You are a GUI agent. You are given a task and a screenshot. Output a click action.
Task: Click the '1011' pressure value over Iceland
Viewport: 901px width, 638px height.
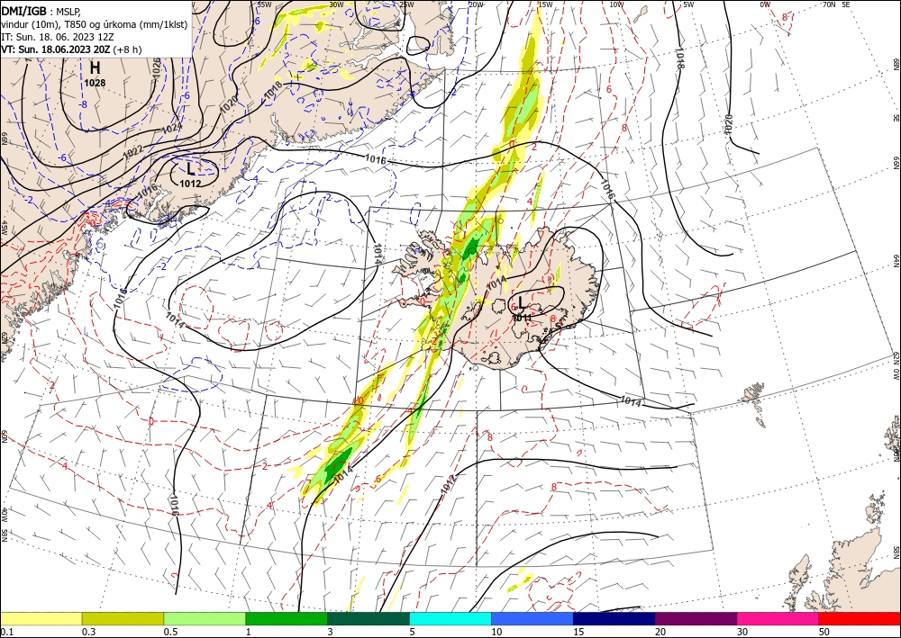coord(522,318)
